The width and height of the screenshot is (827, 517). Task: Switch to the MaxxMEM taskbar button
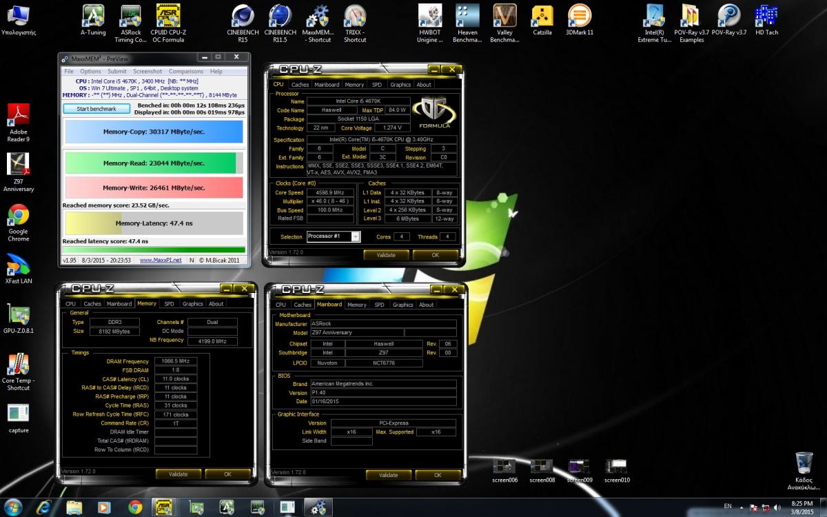318,507
